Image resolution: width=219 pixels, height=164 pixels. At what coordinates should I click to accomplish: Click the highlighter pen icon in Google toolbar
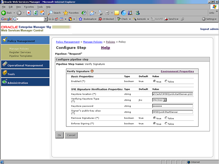pyautogui.click(x=182, y=19)
